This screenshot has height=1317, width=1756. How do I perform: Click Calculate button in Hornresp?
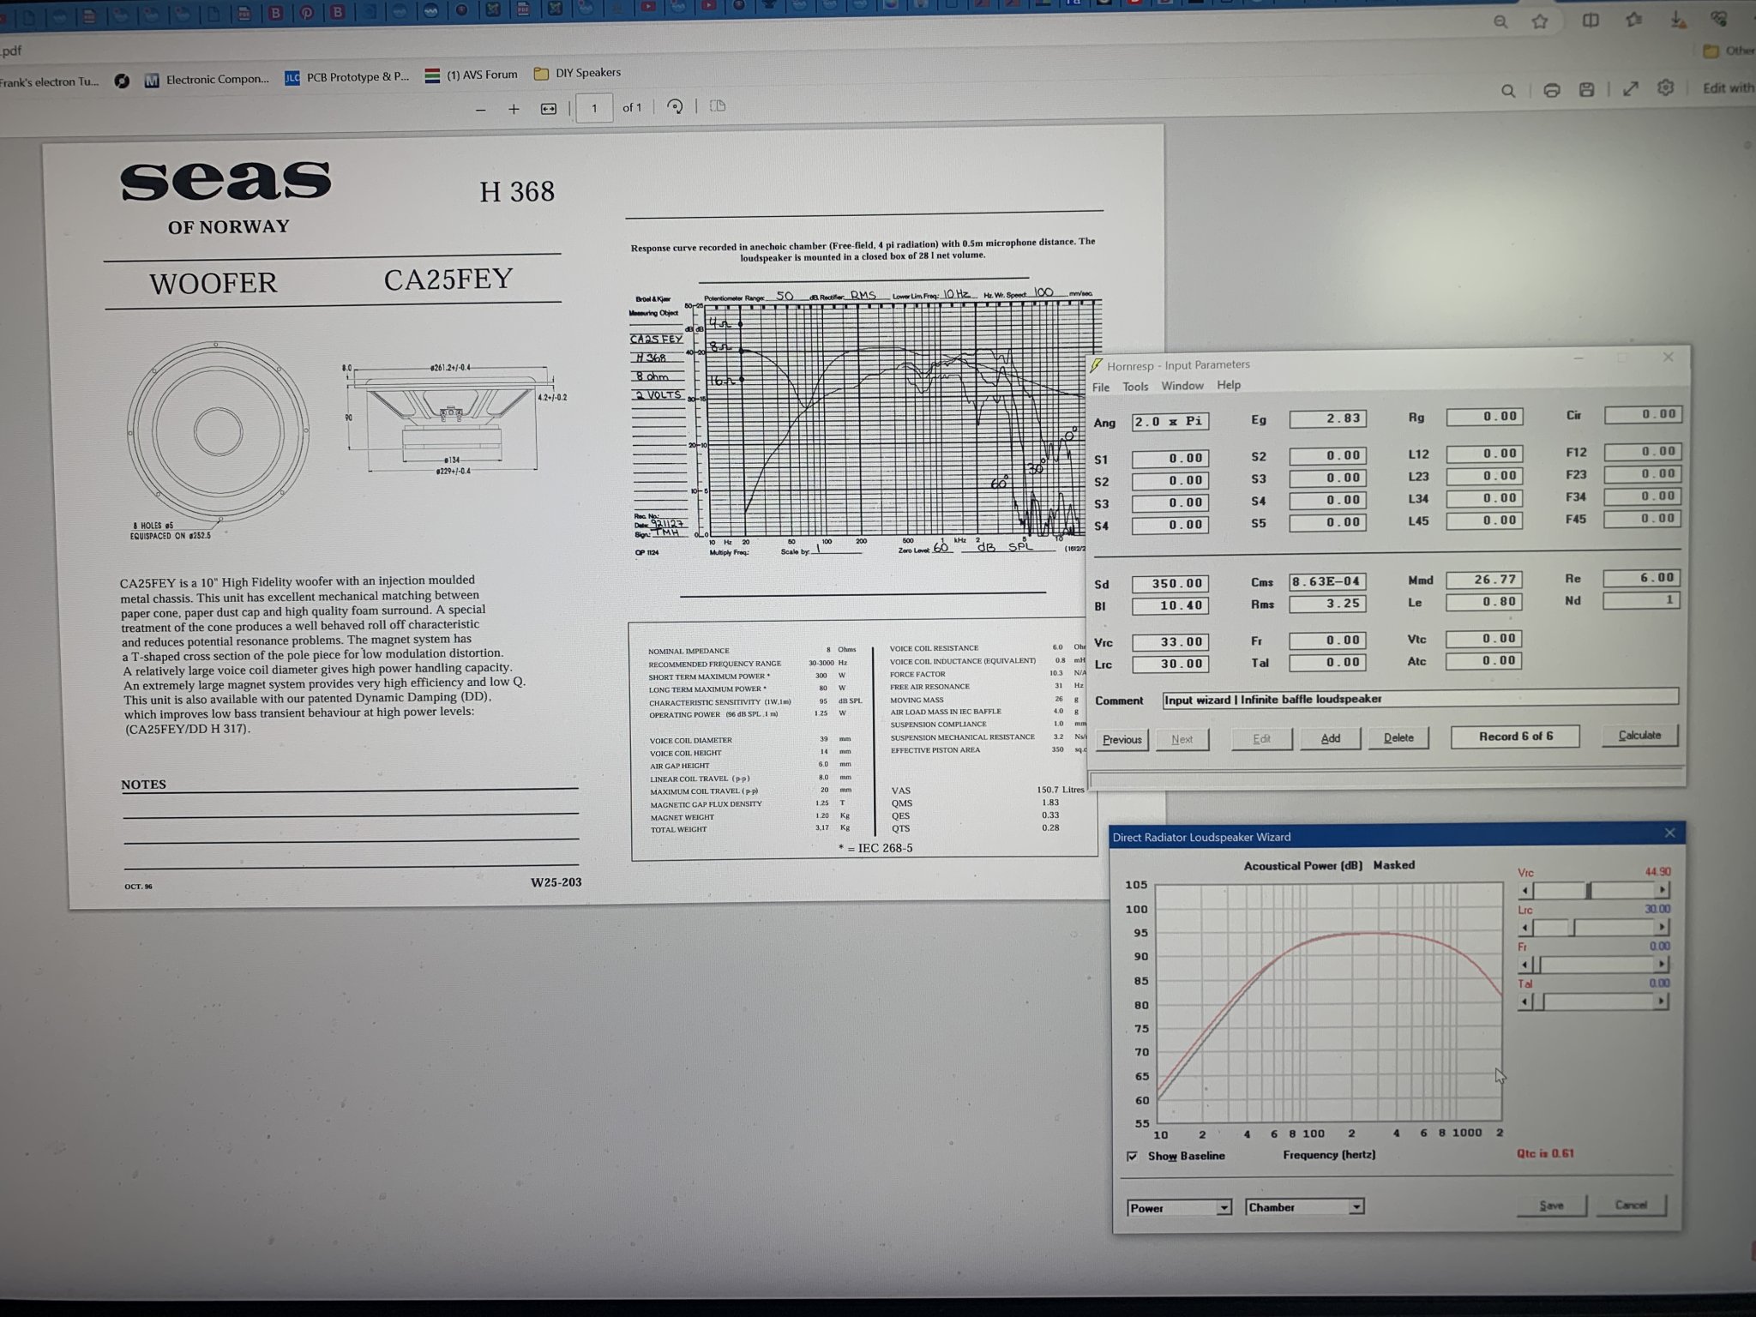(1639, 736)
